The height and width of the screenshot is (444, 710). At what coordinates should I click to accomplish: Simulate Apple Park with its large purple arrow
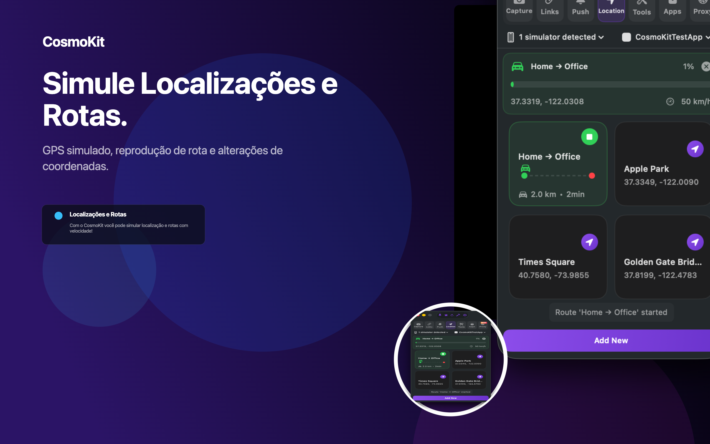point(695,149)
